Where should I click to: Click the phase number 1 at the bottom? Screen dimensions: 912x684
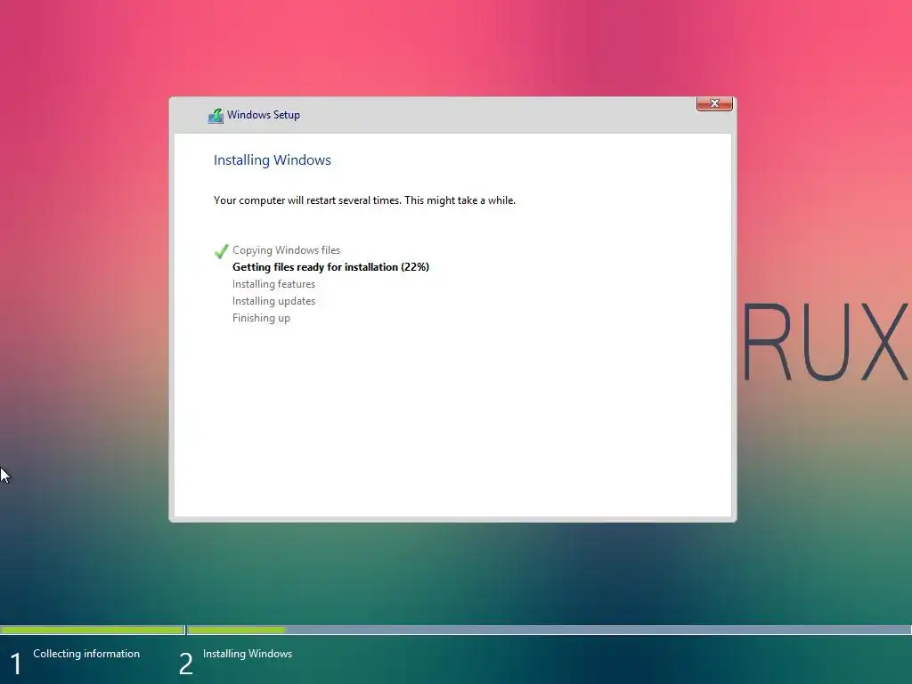coord(16,664)
